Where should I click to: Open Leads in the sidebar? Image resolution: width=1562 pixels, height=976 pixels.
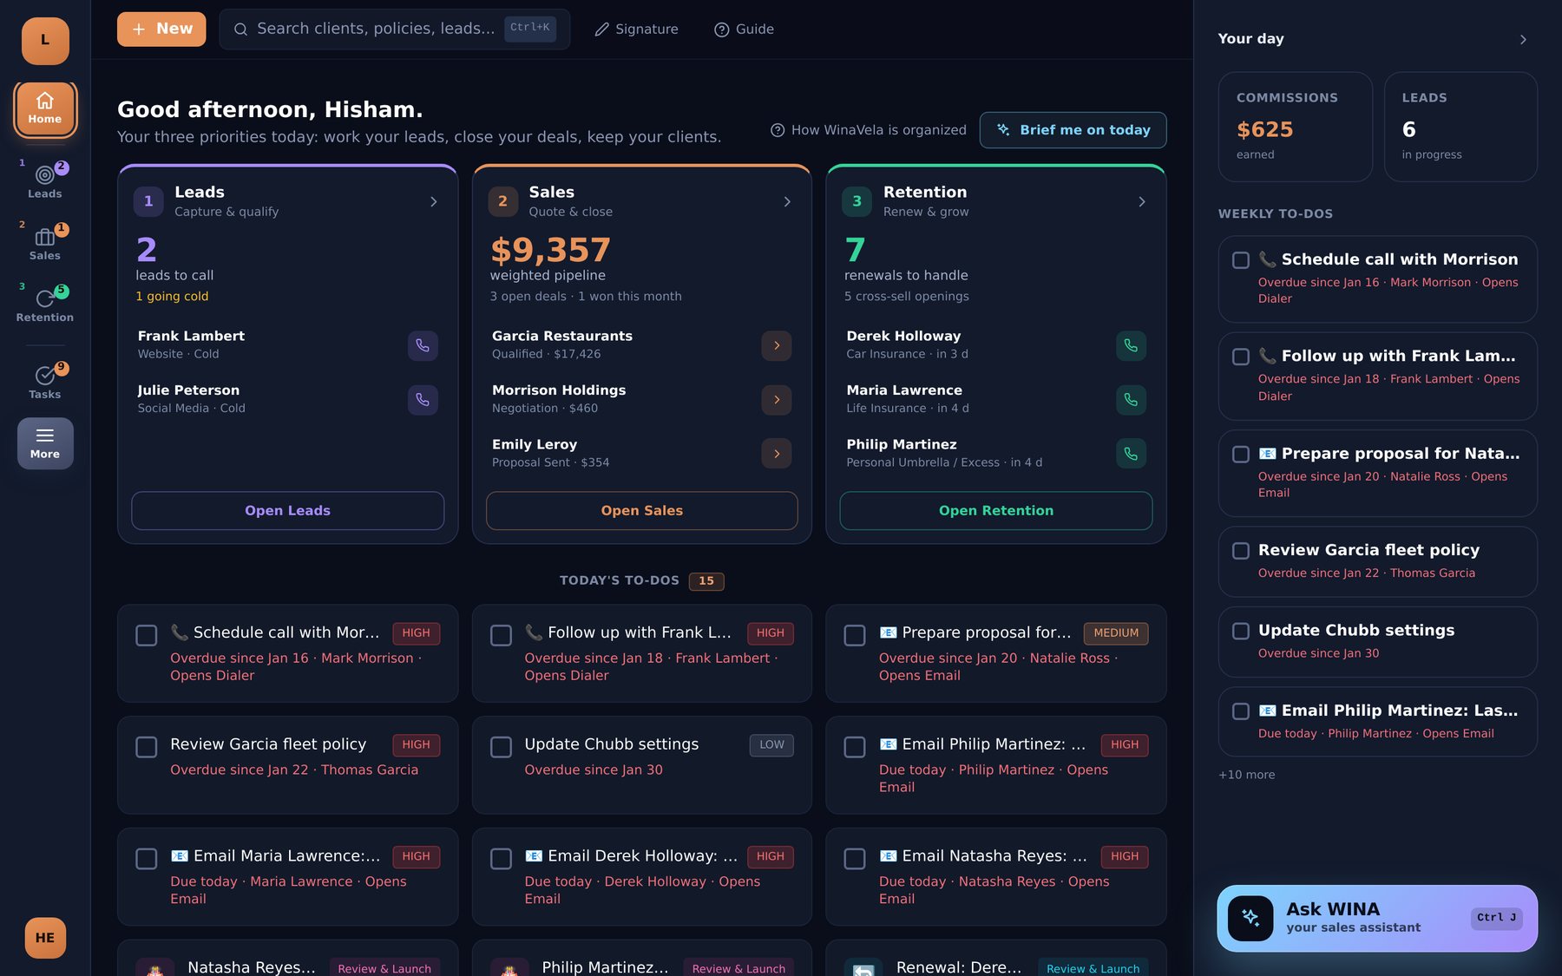45,180
